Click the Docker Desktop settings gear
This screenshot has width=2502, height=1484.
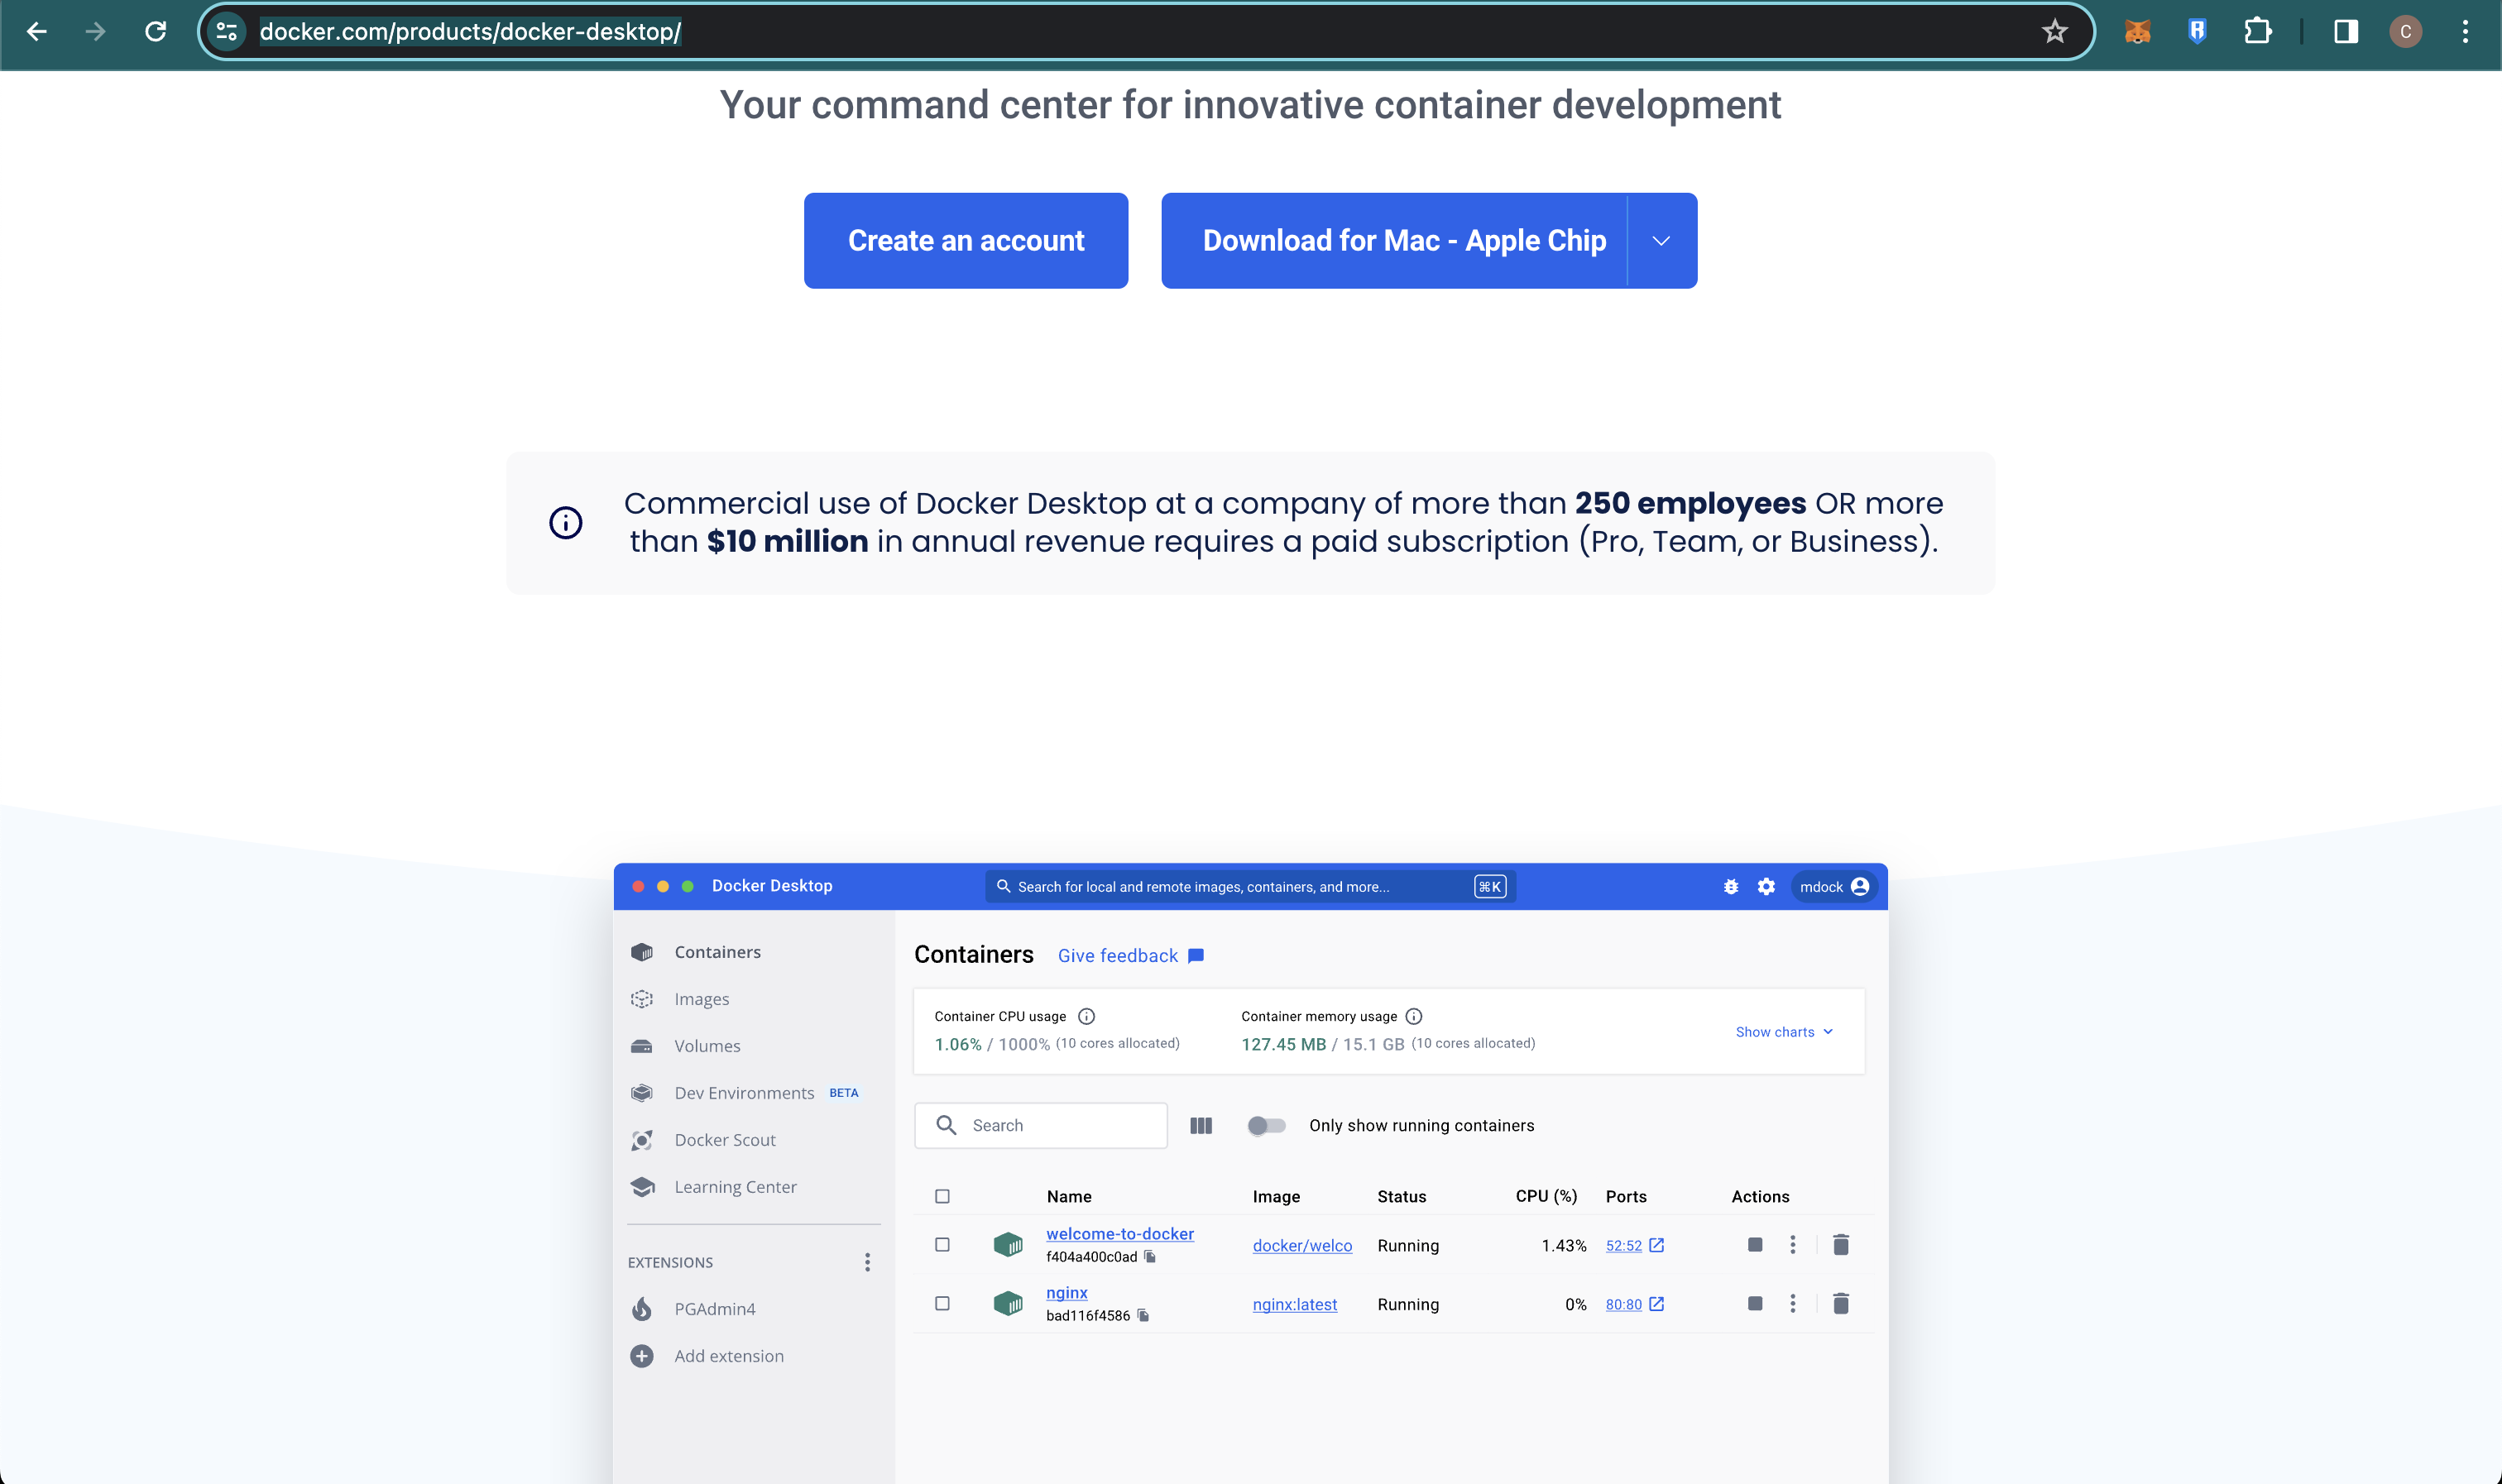tap(1766, 887)
